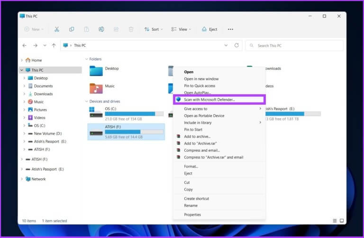Collapse This PC tree node
Screen dimensions: 364x238
tap(22, 70)
